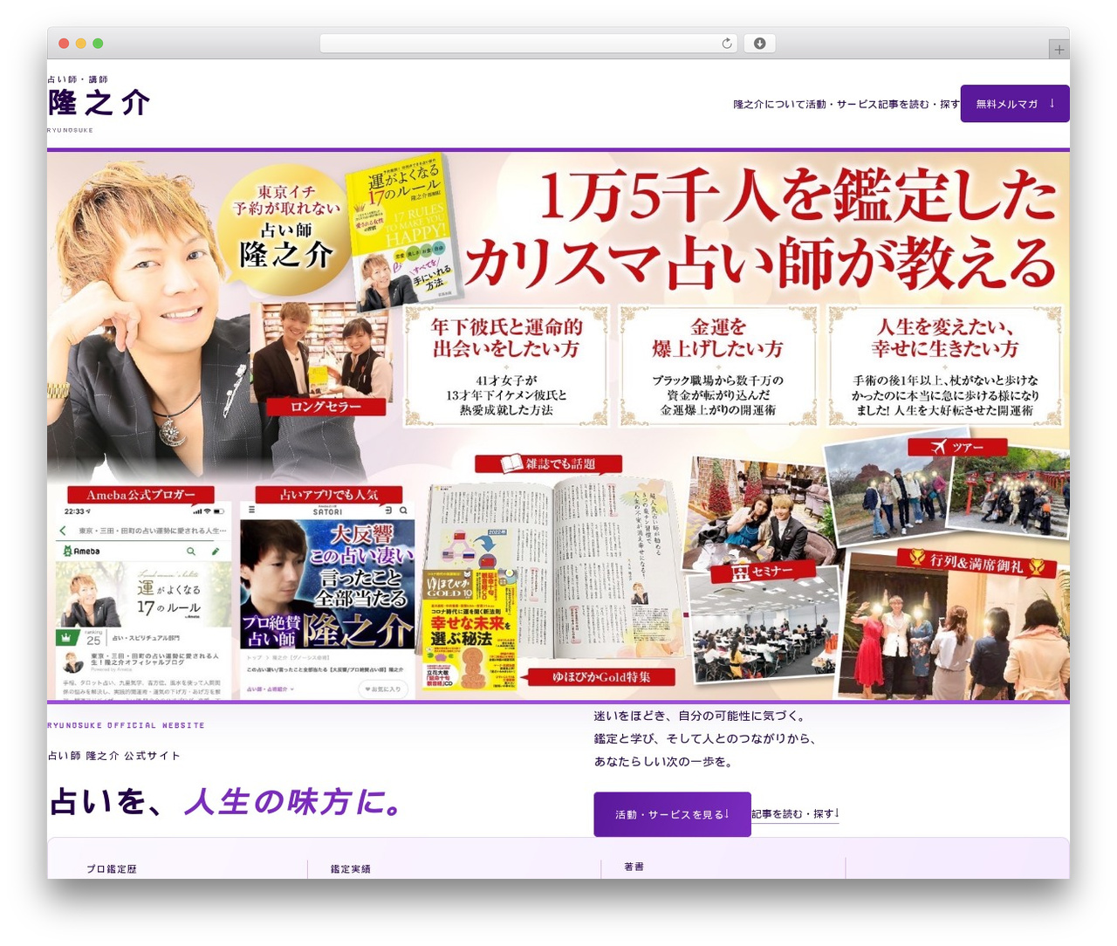Click the browser address bar
Screen dimensions: 1117x946
pos(528,44)
